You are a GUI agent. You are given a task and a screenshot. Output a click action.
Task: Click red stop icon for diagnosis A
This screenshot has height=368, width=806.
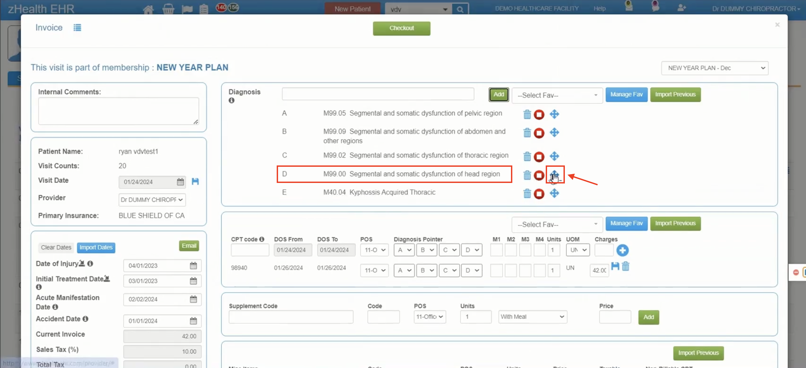point(539,115)
